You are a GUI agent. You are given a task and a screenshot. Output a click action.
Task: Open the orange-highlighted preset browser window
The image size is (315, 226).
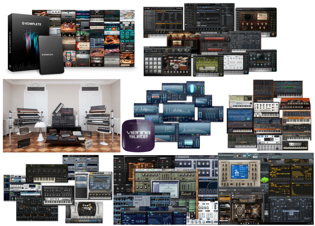(163, 22)
